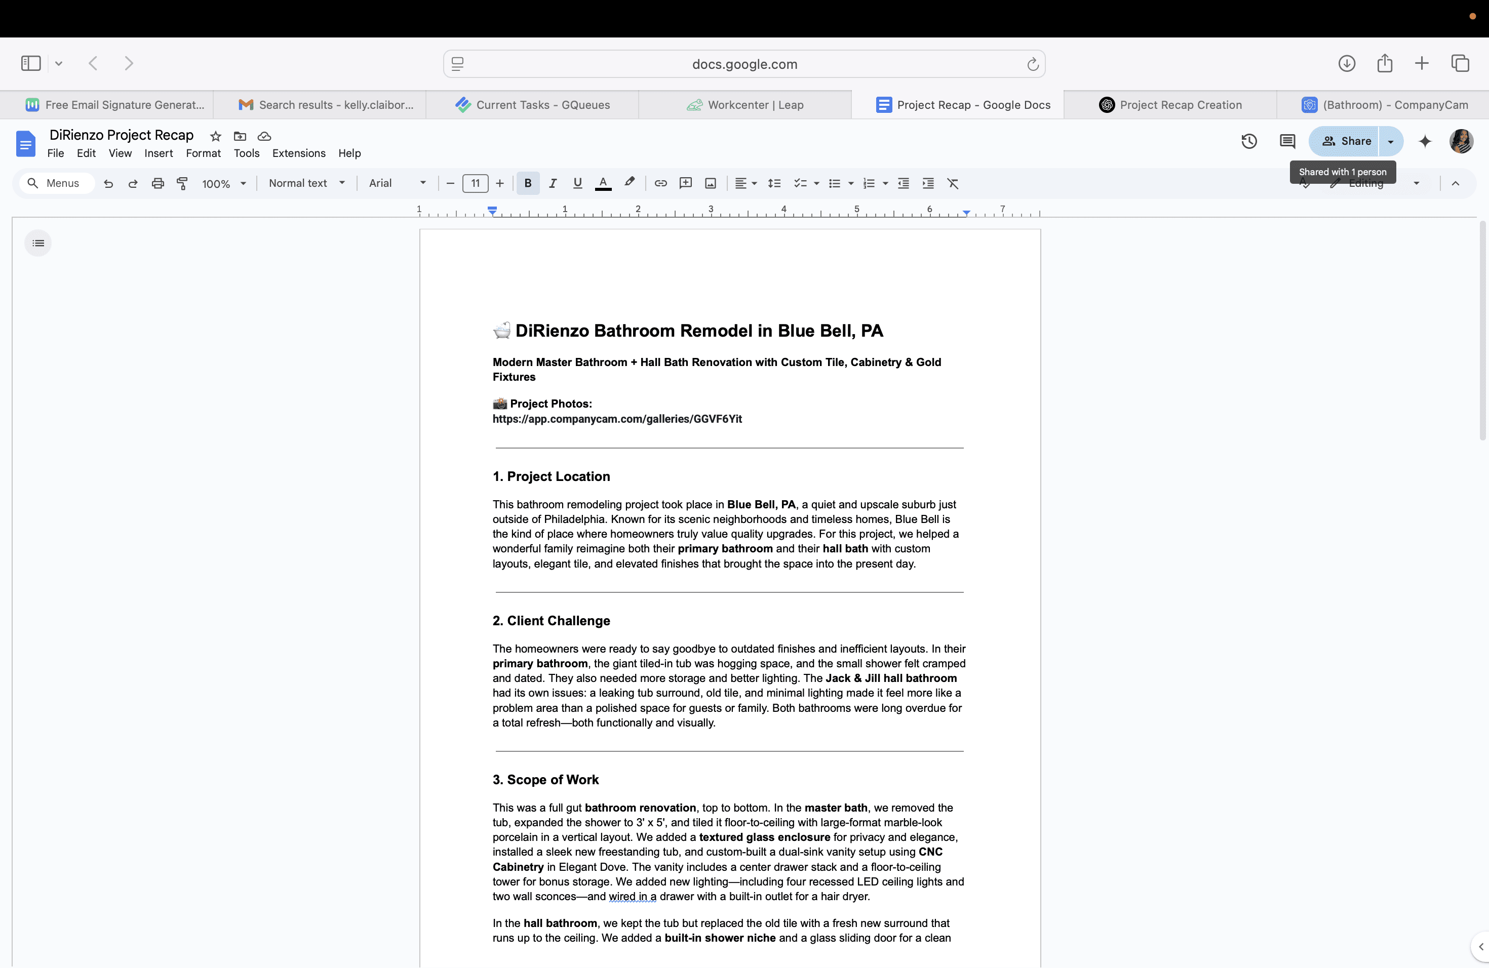
Task: Open line and paragraph spacing
Action: tap(774, 183)
